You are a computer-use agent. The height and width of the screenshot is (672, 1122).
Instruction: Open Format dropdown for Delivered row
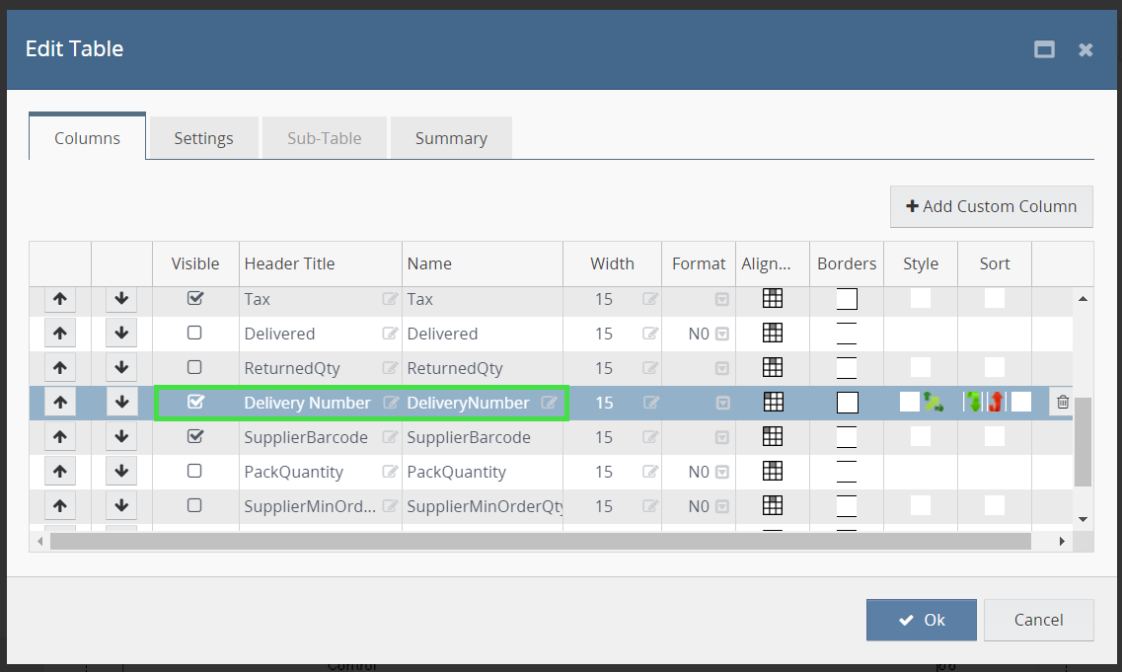(x=722, y=334)
